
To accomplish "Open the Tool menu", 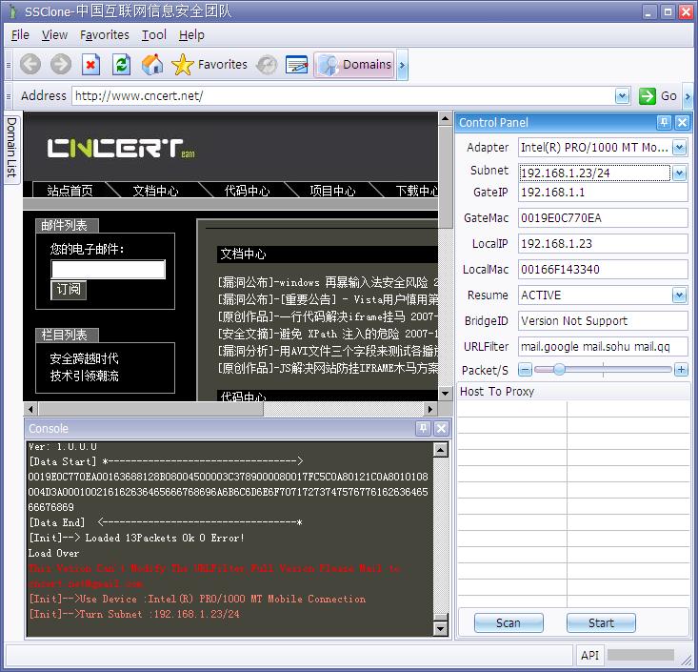I will (x=153, y=34).
